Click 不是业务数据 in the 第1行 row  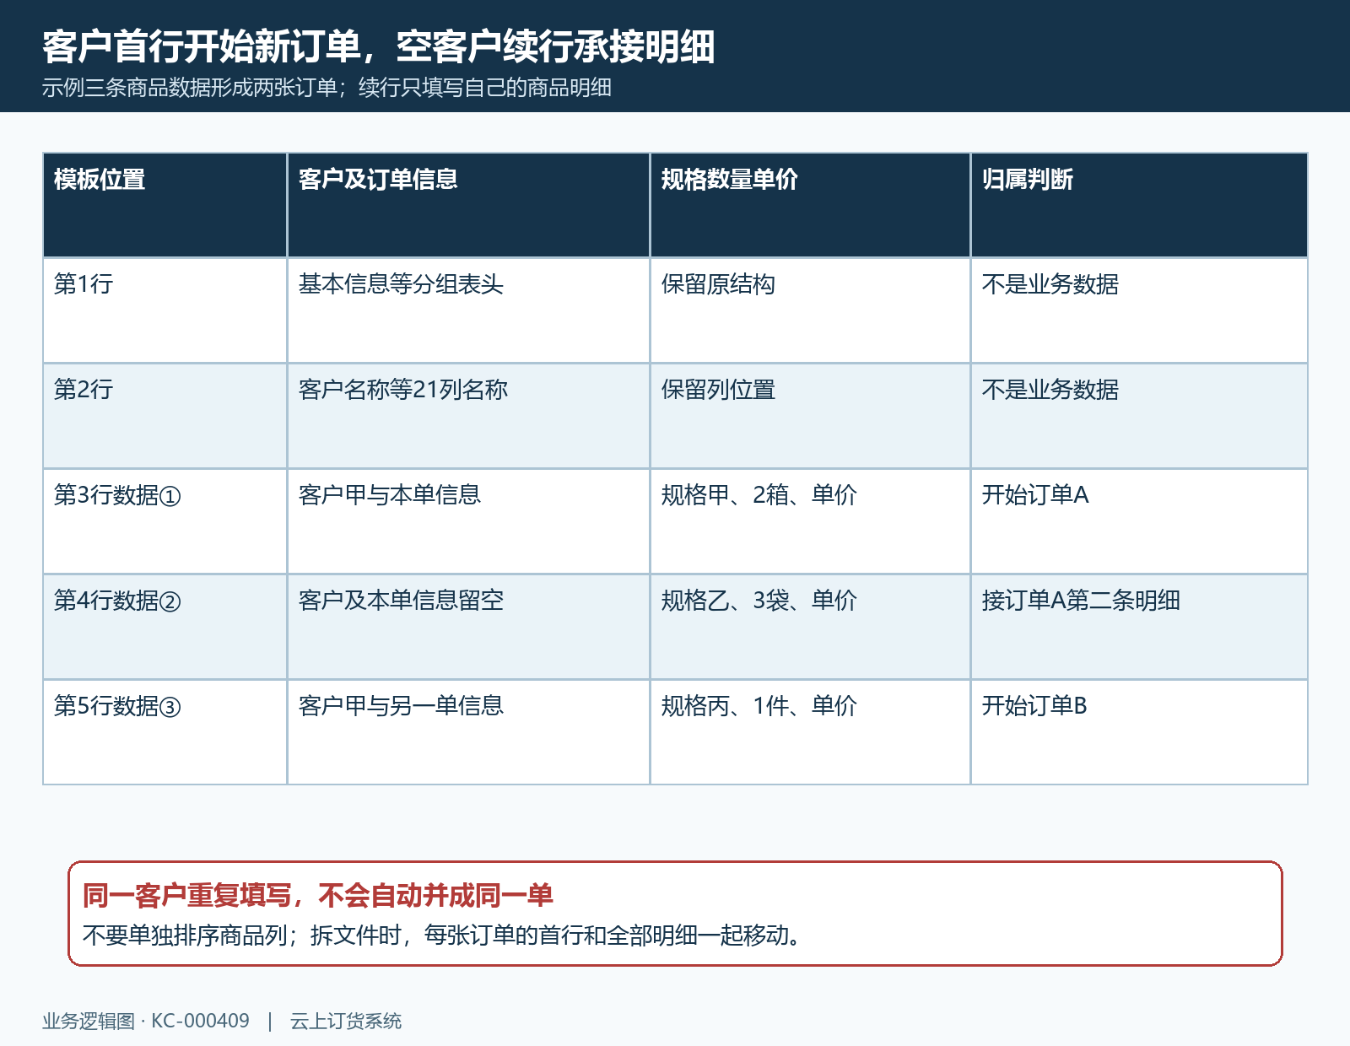pyautogui.click(x=1139, y=310)
